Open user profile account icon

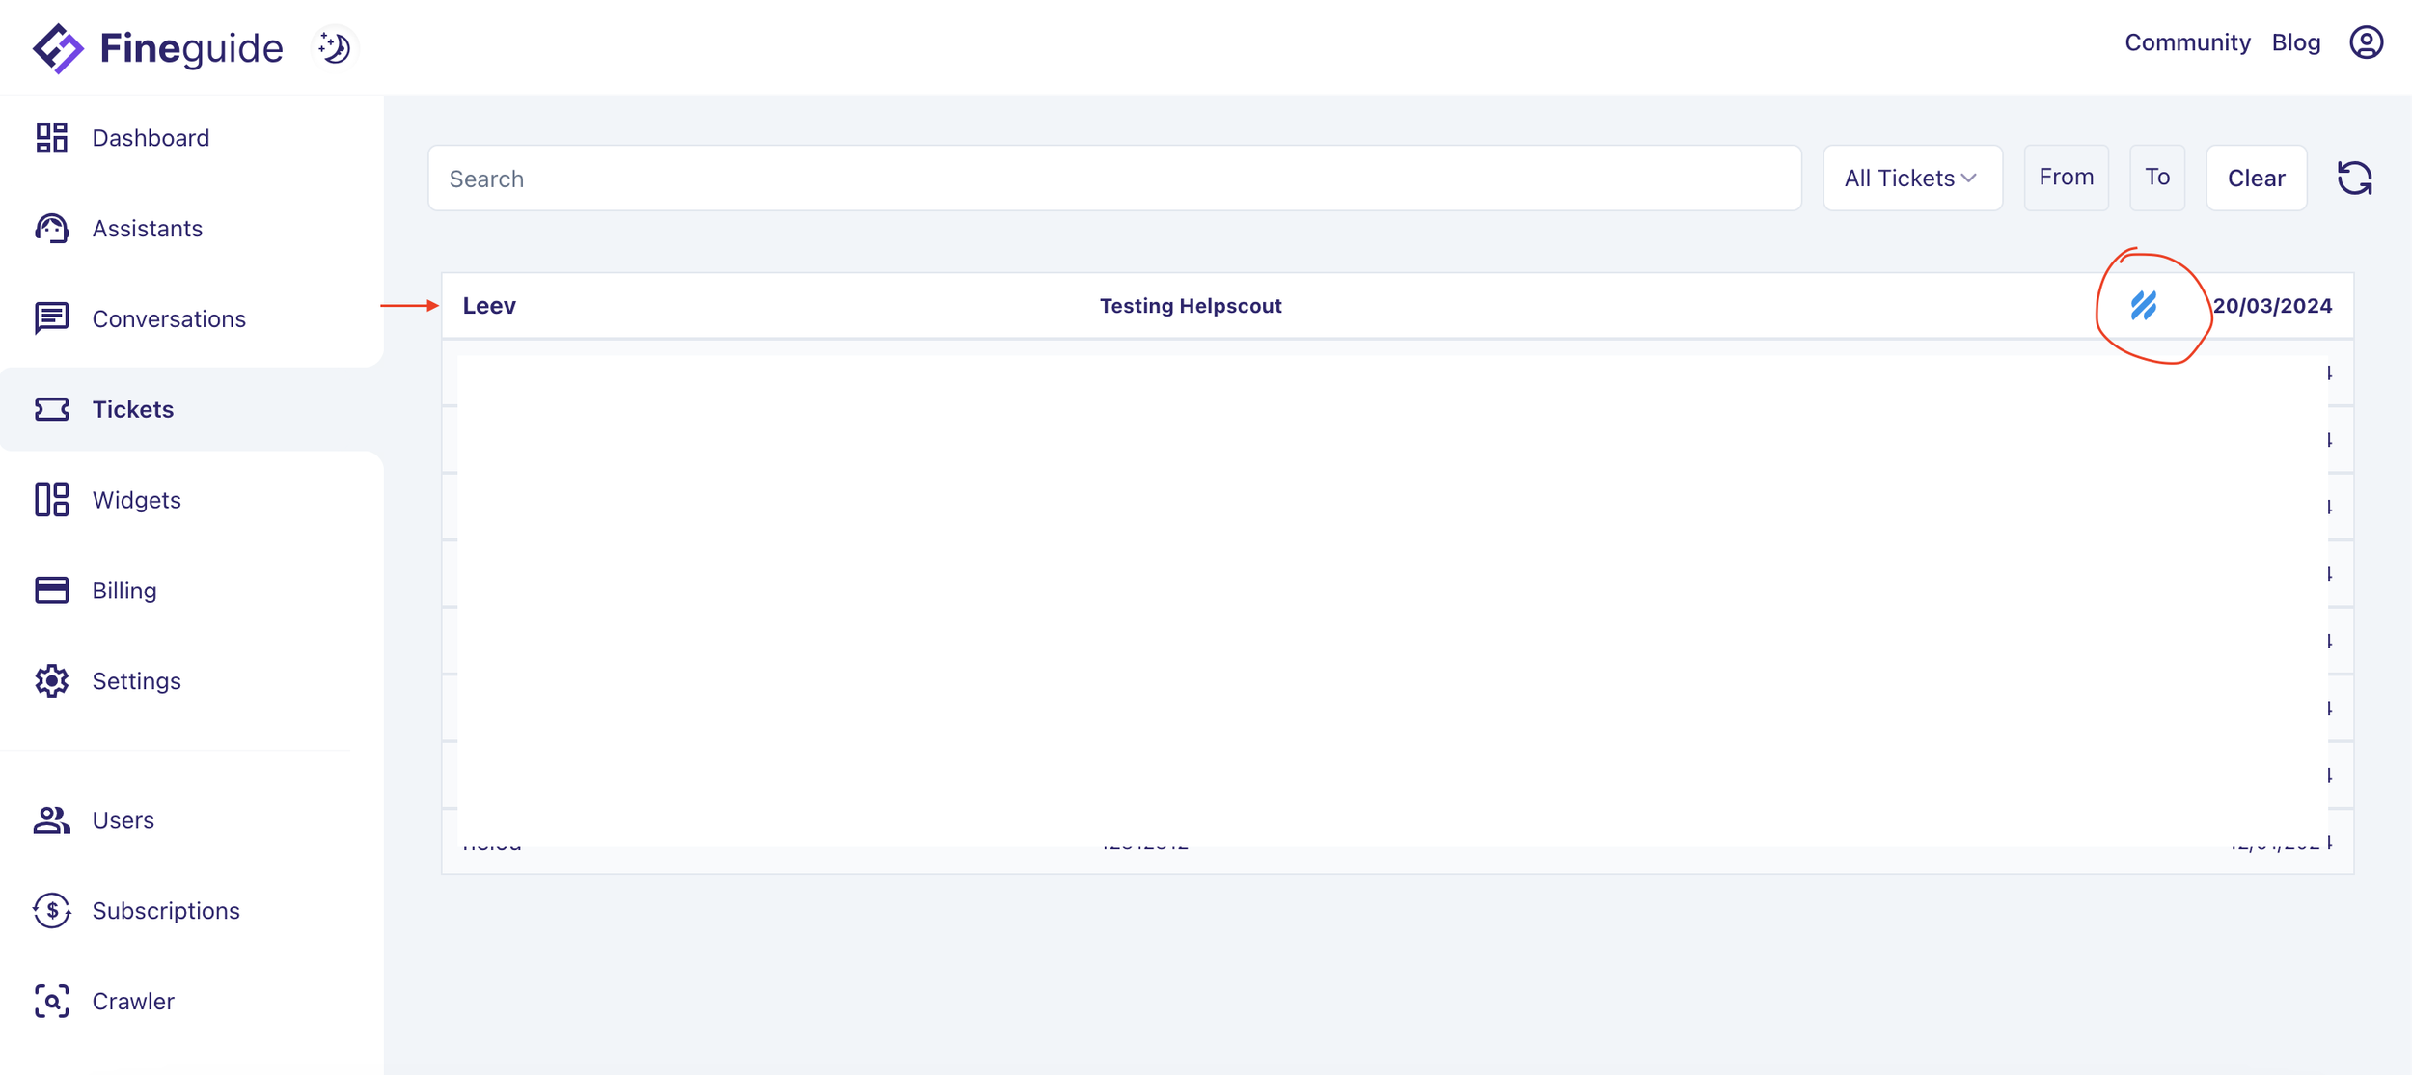click(2365, 42)
